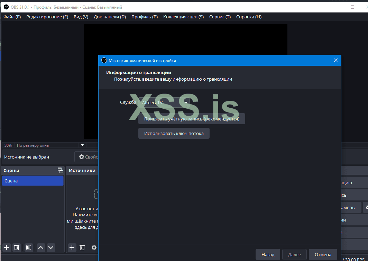Click the Сцены panel header

click(33, 170)
